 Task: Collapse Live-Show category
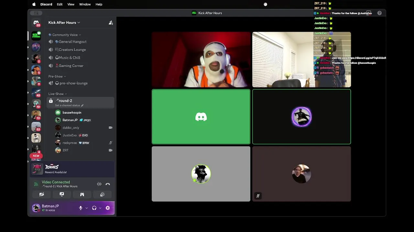coord(58,94)
